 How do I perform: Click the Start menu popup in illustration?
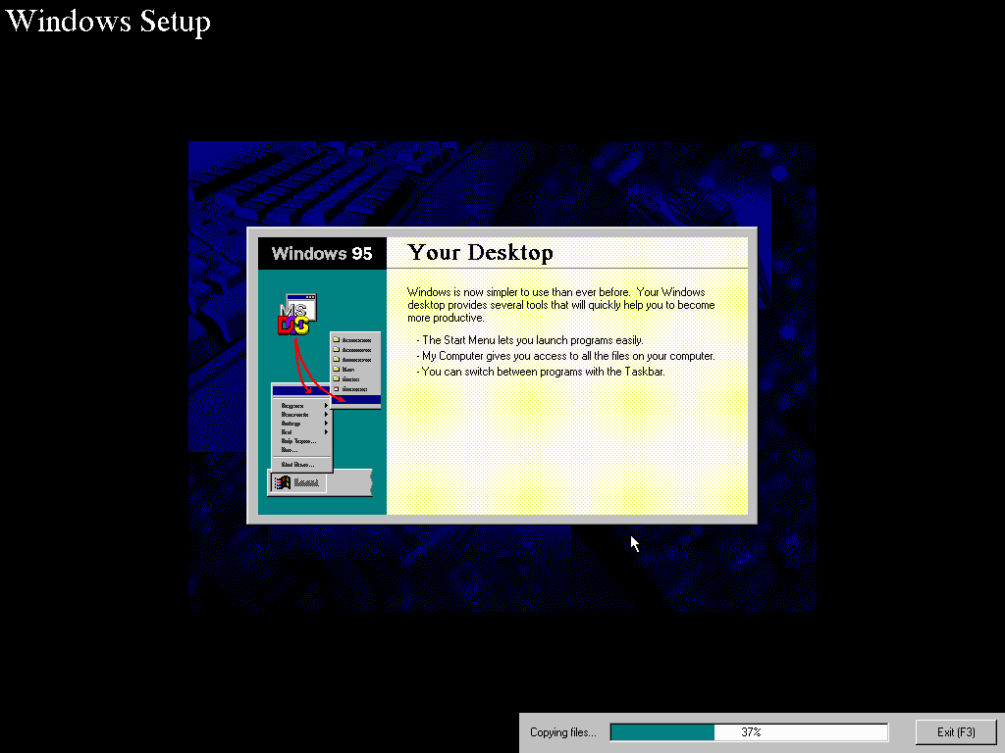(302, 427)
